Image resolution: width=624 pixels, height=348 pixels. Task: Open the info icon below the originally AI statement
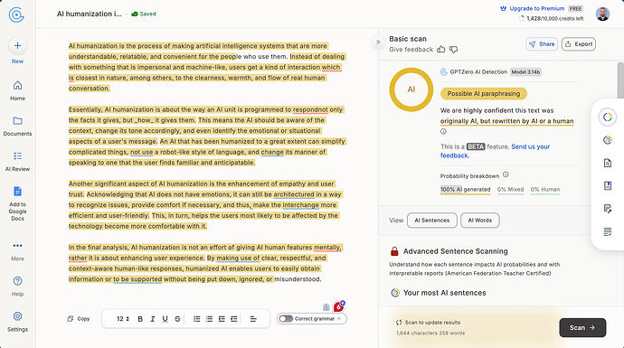pos(443,132)
